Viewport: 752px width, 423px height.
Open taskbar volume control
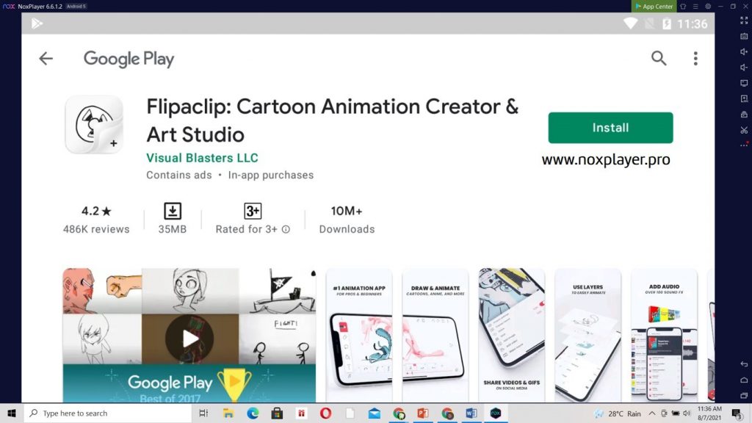pos(687,413)
